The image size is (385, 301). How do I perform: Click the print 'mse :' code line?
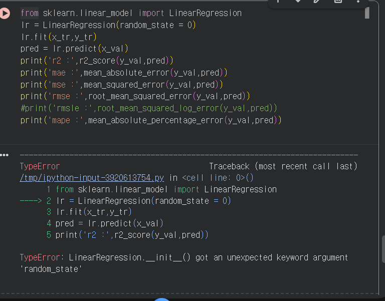click(x=121, y=85)
